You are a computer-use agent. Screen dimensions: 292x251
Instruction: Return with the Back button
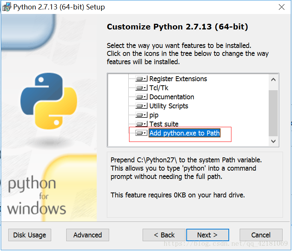coord(164,235)
